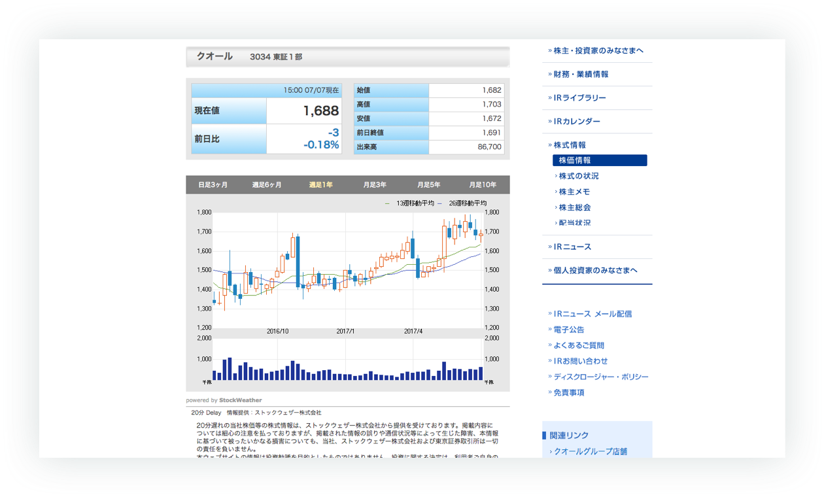
Task: Click the 2017/1 axis label
Action: [x=345, y=332]
